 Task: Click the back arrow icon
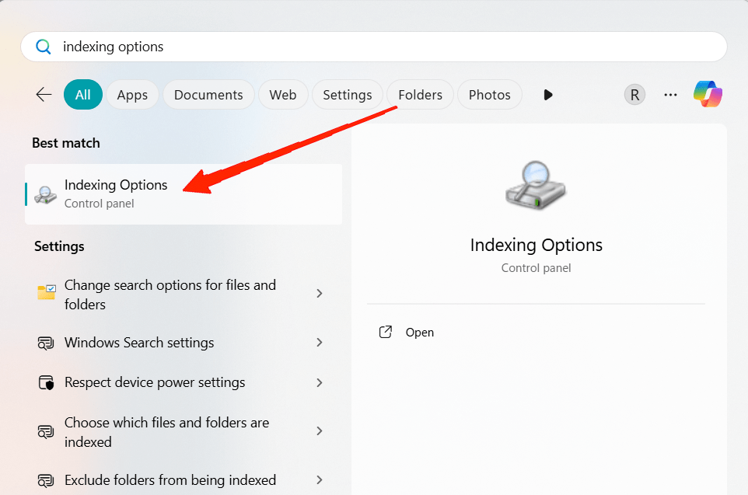(44, 95)
